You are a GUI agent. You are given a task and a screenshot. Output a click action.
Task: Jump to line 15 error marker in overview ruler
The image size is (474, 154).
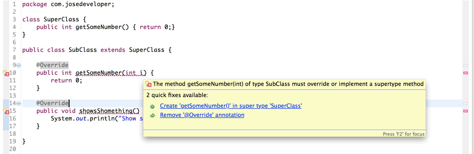click(x=466, y=111)
